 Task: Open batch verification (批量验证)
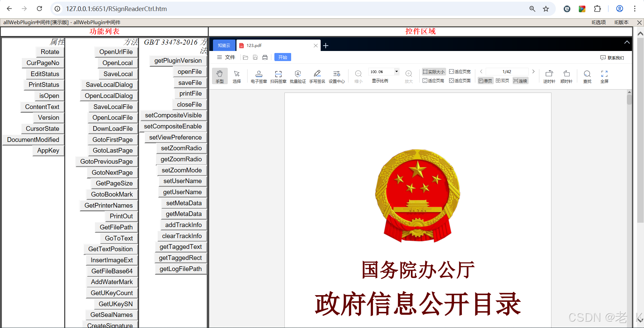(x=298, y=76)
